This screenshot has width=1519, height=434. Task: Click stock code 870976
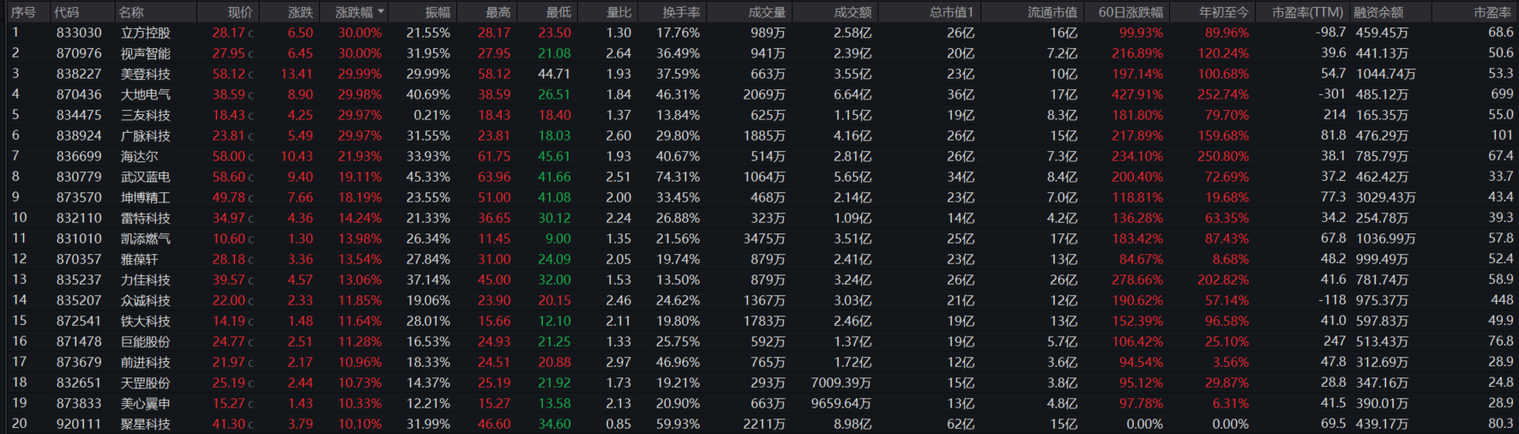click(x=79, y=53)
